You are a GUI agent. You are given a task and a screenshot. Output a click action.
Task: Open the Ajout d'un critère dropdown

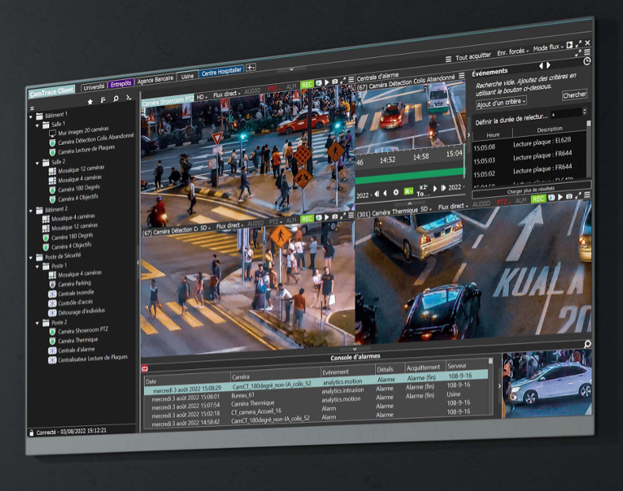[x=501, y=103]
